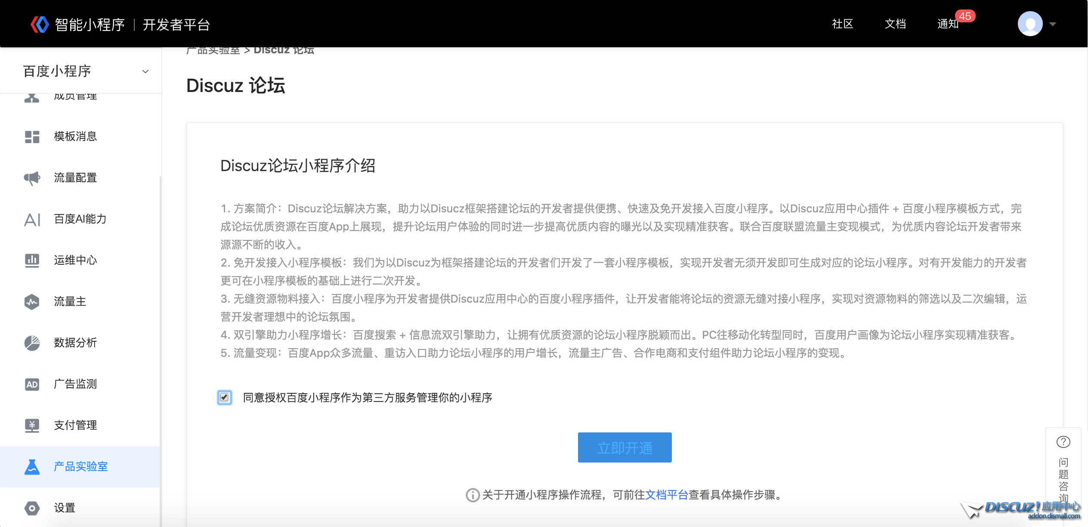
Task: Open 通知 notifications
Action: tap(948, 24)
